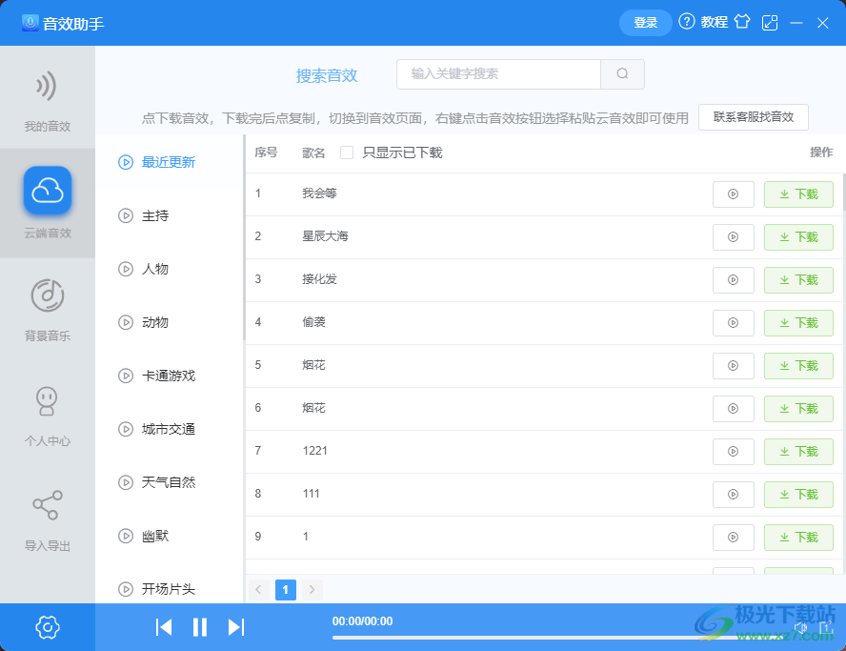
Task: Open the 我的音效 panel
Action: (x=48, y=98)
